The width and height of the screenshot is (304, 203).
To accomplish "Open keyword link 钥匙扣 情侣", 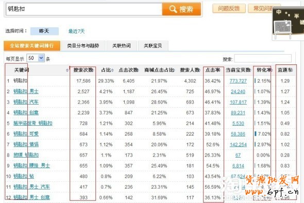I will coord(26,144).
